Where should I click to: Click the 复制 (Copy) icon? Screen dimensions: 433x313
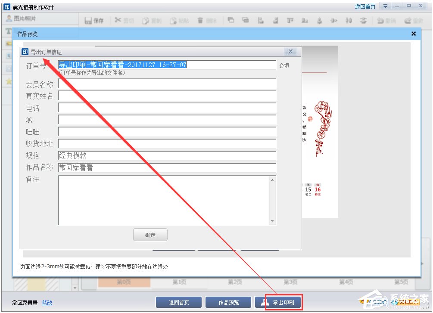point(152,20)
